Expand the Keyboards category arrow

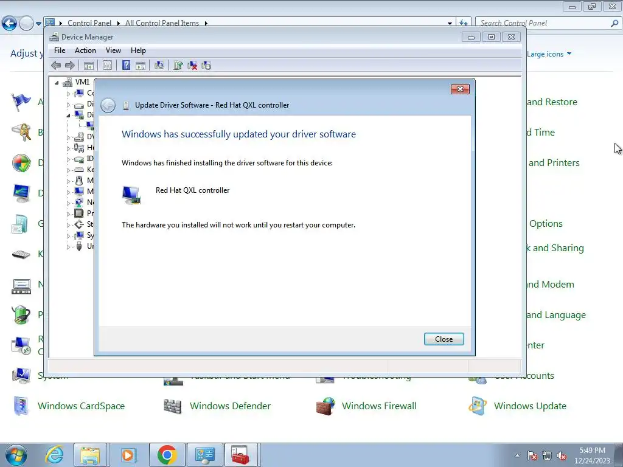pos(68,170)
